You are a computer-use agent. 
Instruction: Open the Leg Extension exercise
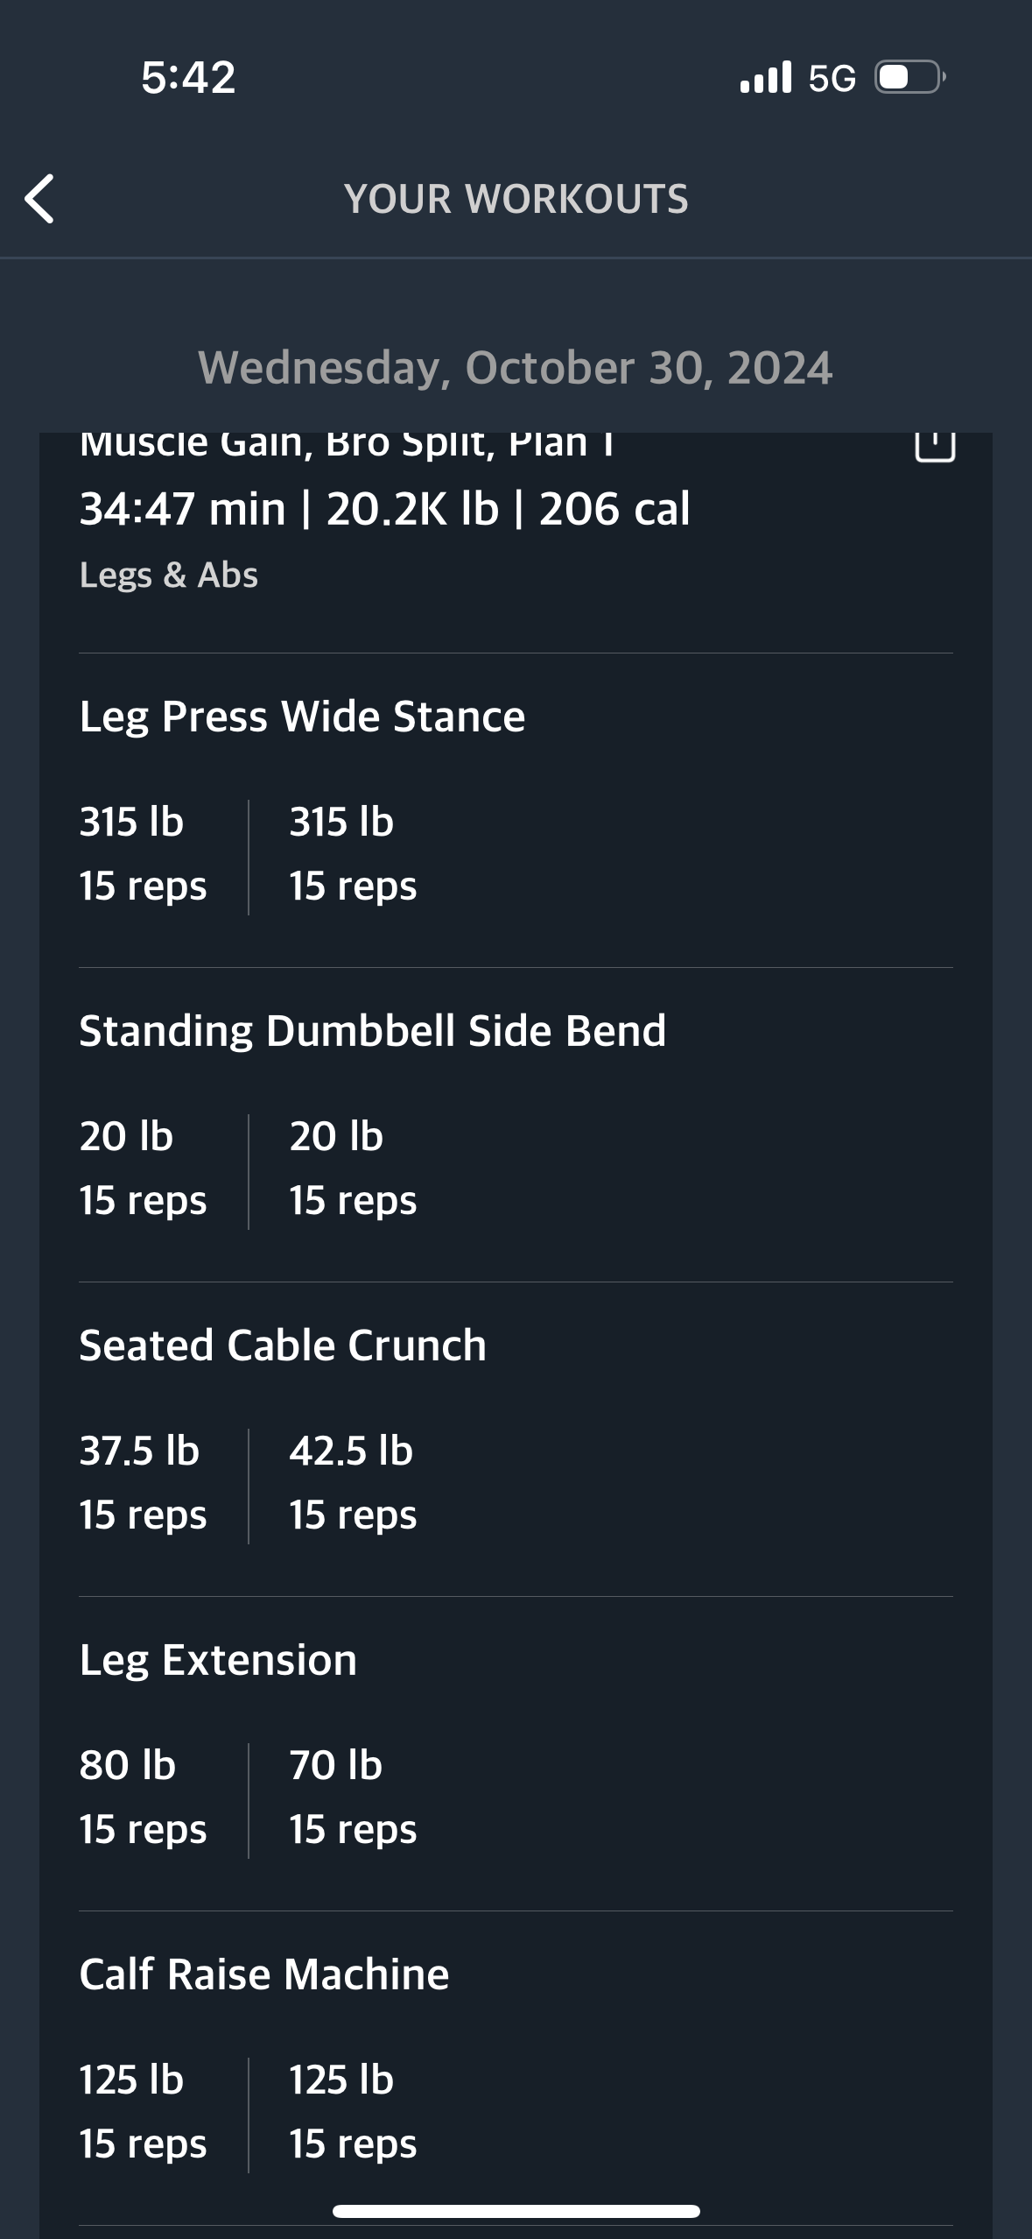tap(218, 1659)
